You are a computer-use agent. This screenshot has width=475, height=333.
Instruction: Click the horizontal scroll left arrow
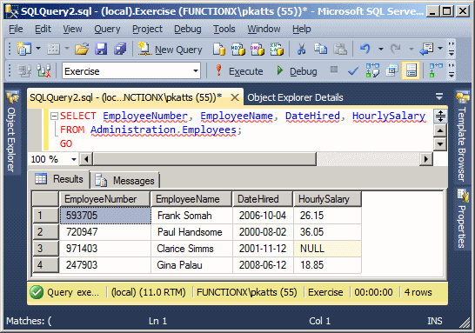[x=86, y=159]
